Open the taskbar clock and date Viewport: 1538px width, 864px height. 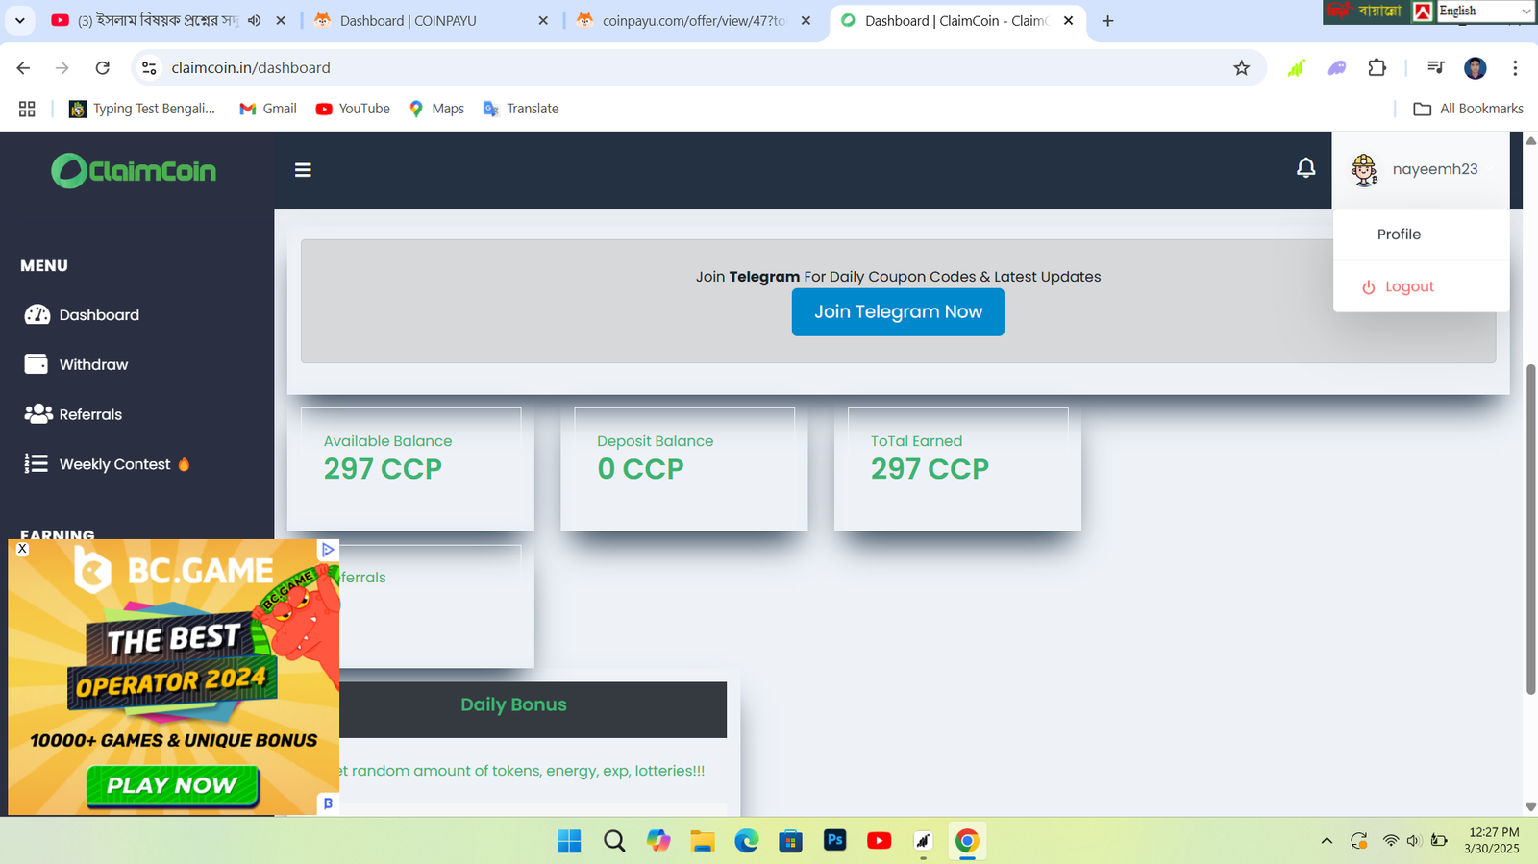point(1493,841)
